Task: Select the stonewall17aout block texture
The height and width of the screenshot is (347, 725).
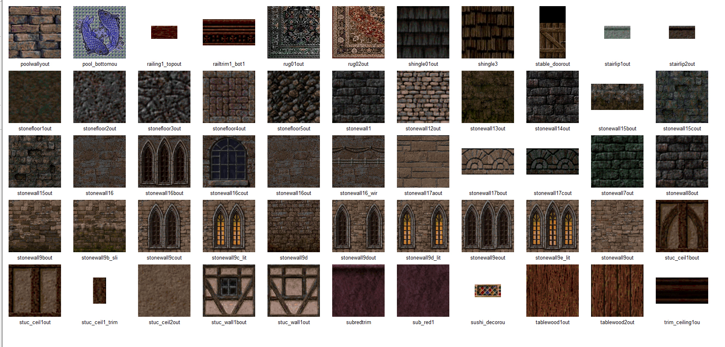Action: pyautogui.click(x=423, y=161)
